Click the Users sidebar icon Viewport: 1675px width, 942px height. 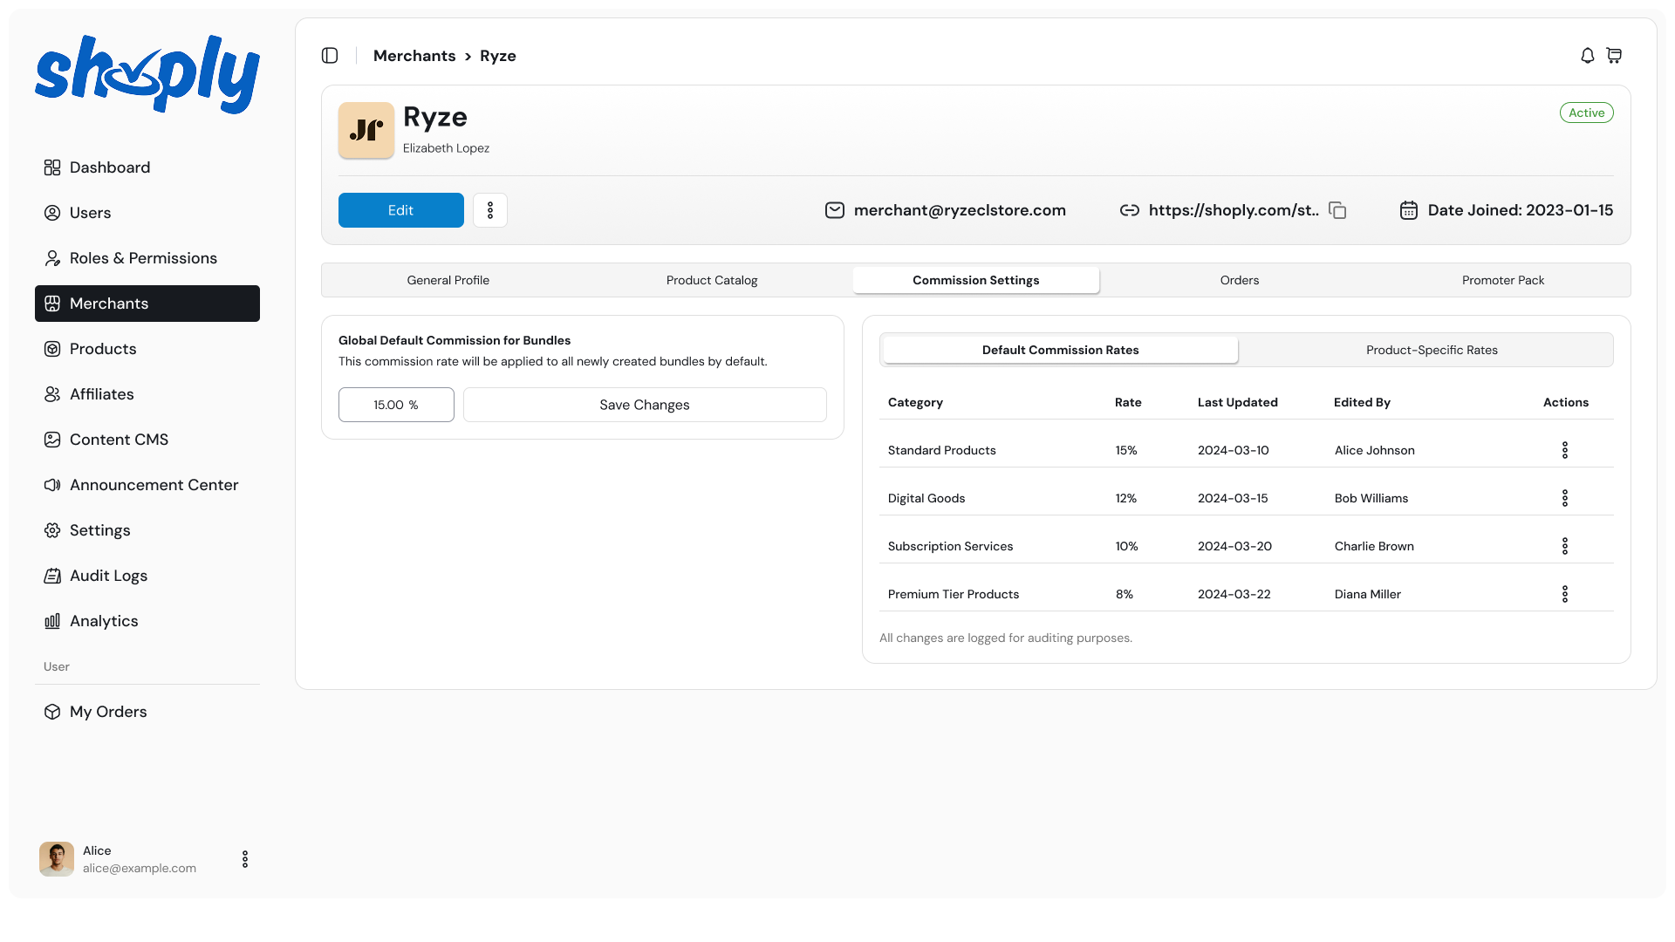point(52,213)
